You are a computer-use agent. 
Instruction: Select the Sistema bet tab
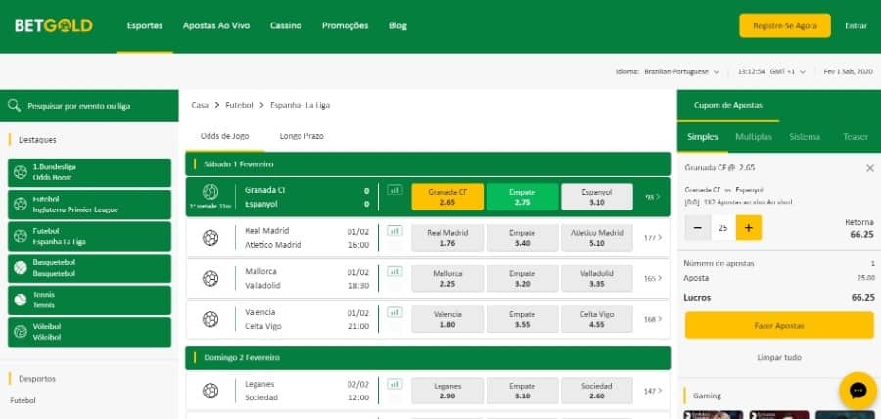pyautogui.click(x=805, y=137)
